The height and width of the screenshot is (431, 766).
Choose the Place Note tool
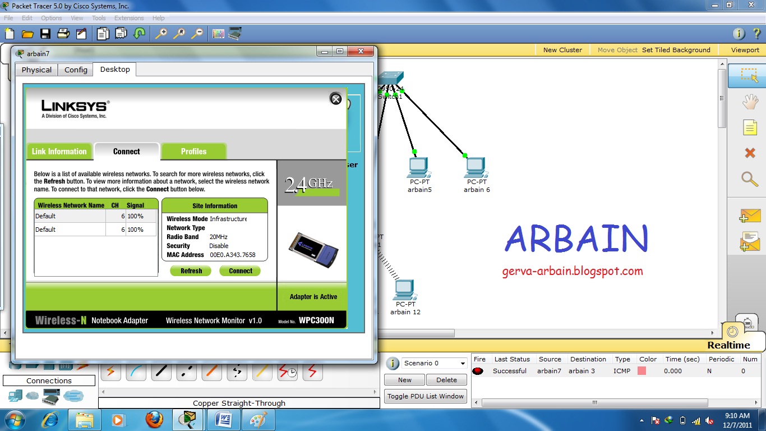(x=750, y=127)
